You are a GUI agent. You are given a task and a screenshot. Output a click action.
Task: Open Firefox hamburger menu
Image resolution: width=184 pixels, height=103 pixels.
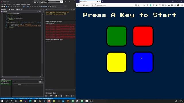click(x=182, y=5)
